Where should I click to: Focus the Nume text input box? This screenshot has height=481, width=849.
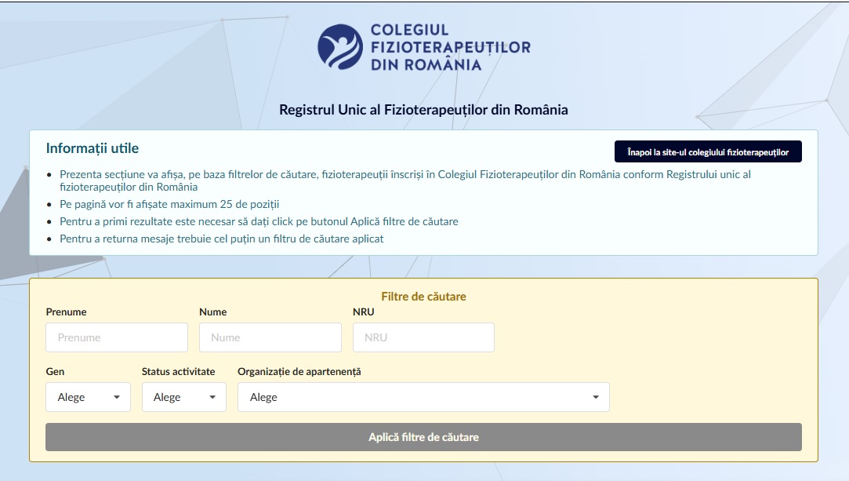click(x=270, y=337)
